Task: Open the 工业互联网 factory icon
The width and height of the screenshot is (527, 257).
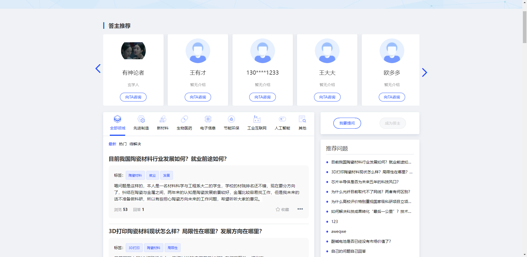Action: point(257,119)
